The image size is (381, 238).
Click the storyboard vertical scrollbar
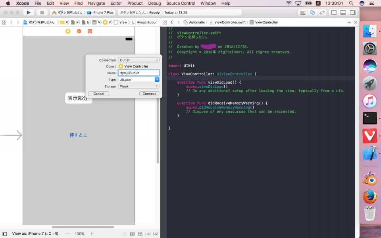(158, 131)
